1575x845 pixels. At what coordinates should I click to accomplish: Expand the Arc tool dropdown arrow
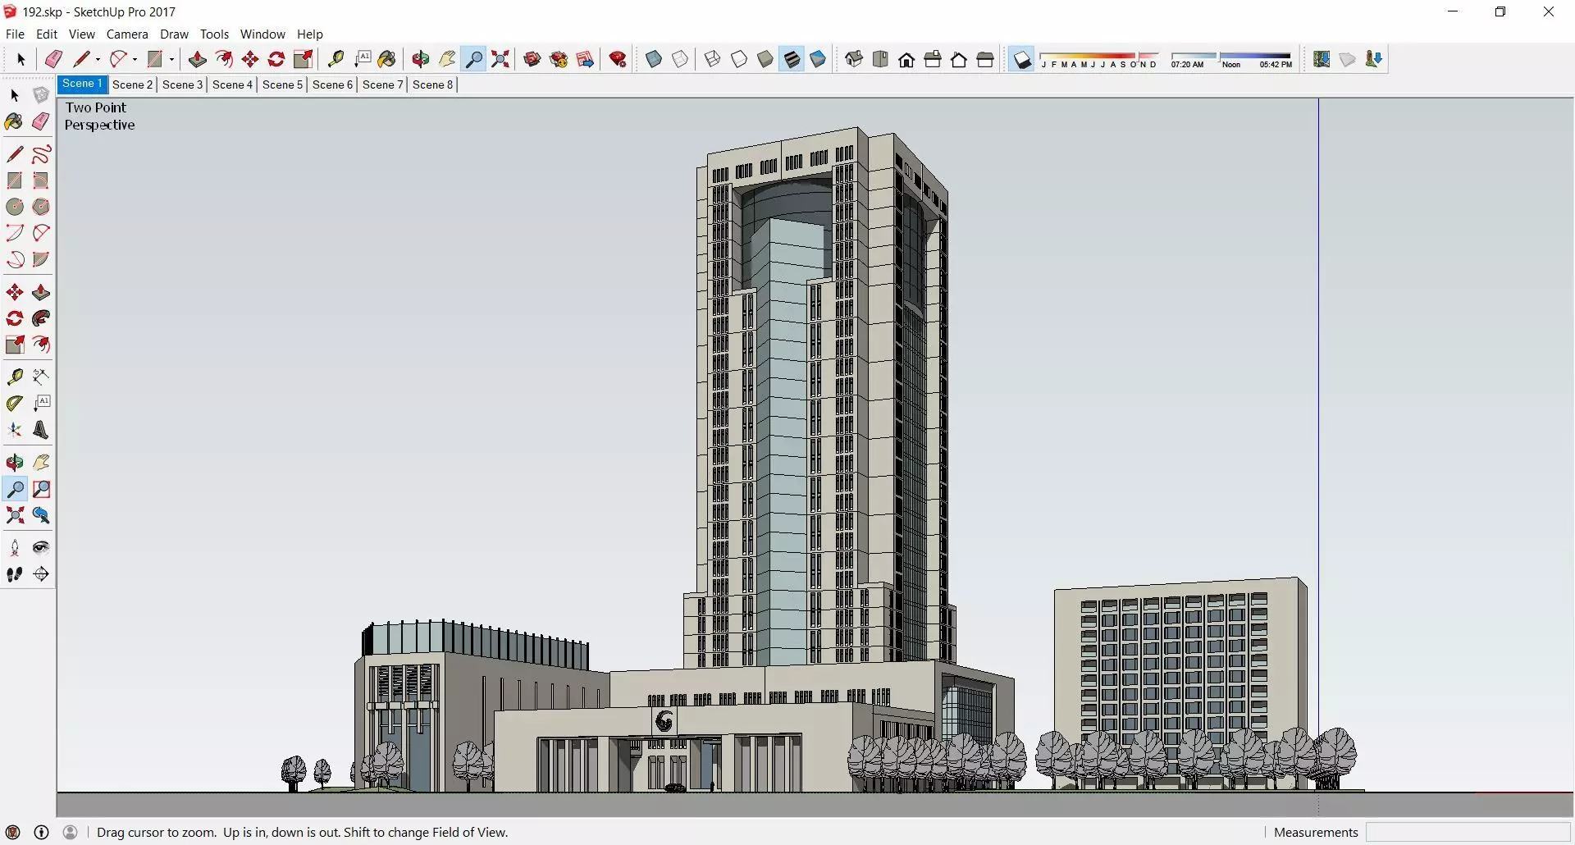(135, 59)
